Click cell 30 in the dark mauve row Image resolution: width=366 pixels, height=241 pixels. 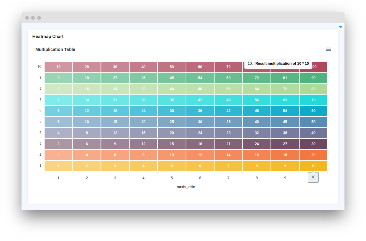click(x=313, y=144)
